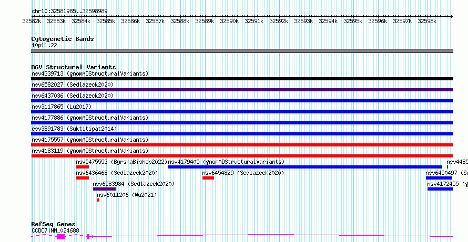Select the short red nsv5475553 bar
The width and height of the screenshot is (468, 242).
click(x=83, y=167)
